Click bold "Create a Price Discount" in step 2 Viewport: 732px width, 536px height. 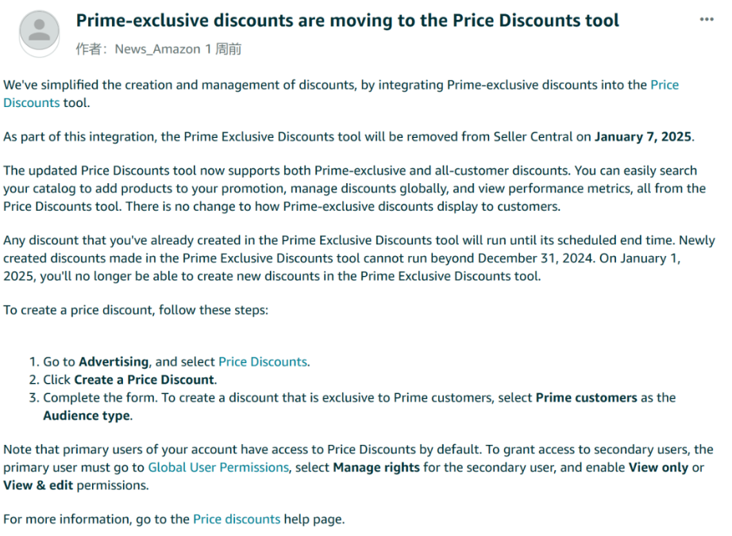click(x=144, y=380)
